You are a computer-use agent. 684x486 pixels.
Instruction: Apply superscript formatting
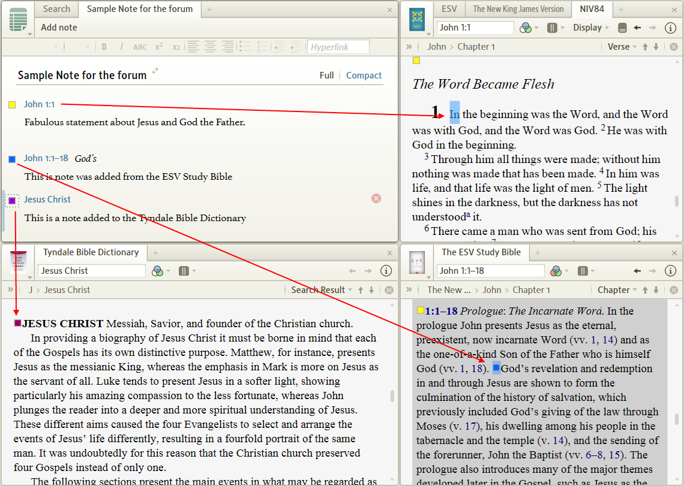(x=159, y=47)
